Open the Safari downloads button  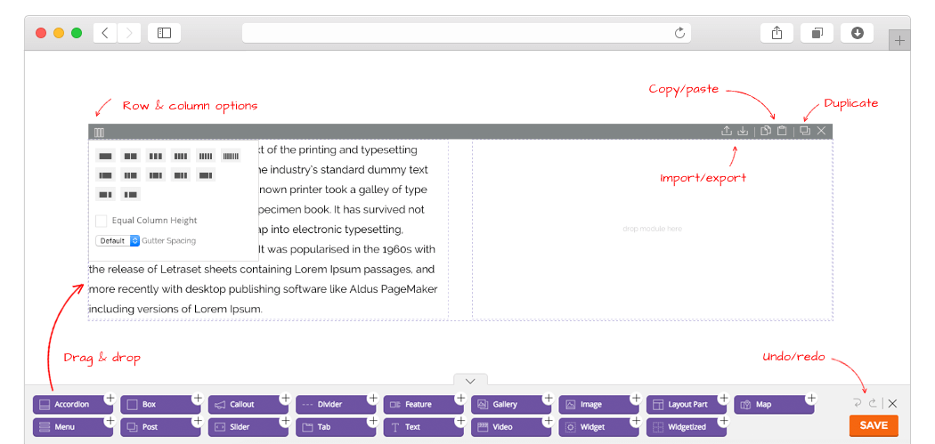[x=857, y=34]
